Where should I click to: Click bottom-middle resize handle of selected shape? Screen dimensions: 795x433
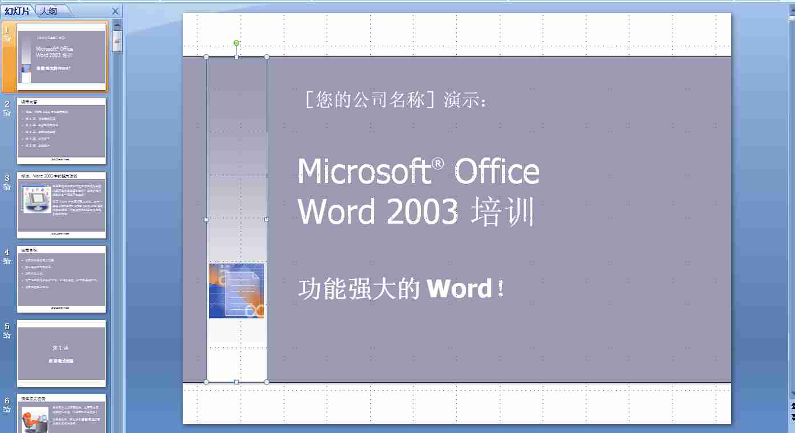tap(236, 382)
